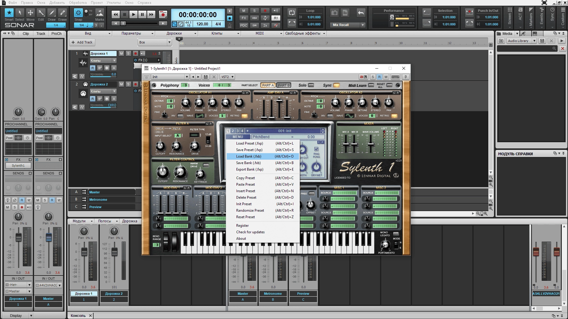Open the Проект menu
The height and width of the screenshot is (319, 568).
pyautogui.click(x=97, y=3)
